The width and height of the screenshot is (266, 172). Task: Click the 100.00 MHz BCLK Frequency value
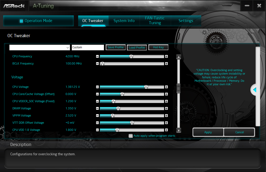click(74, 63)
